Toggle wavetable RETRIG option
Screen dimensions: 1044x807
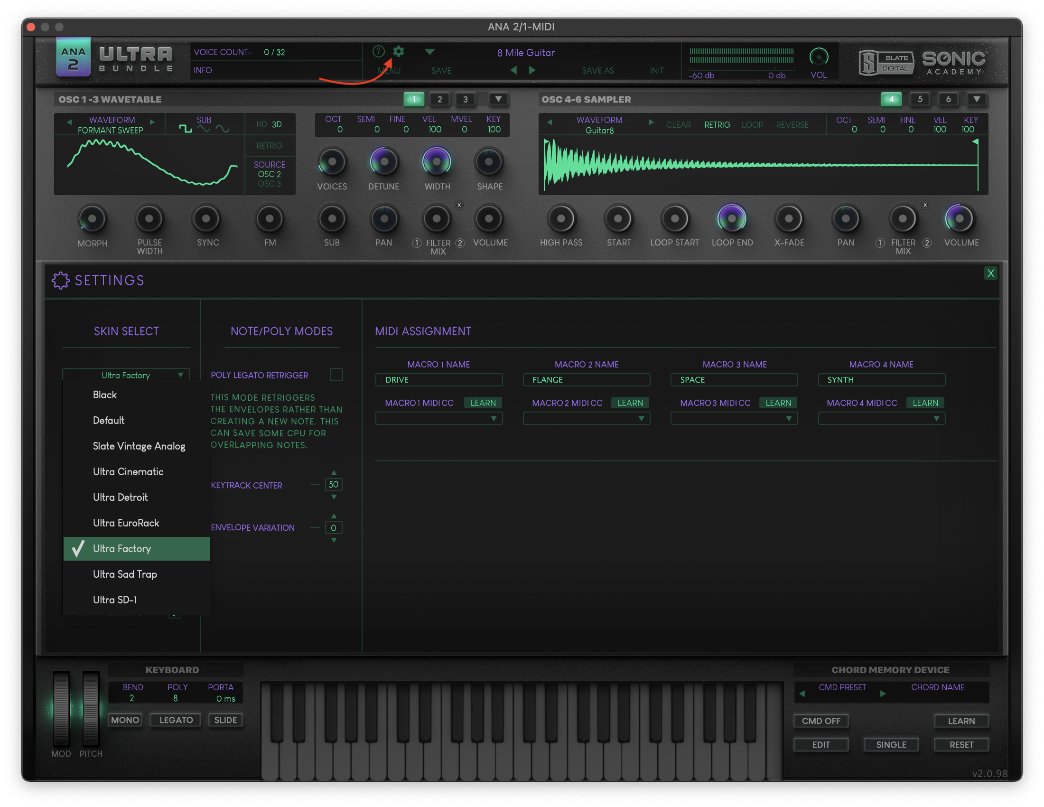coord(269,145)
